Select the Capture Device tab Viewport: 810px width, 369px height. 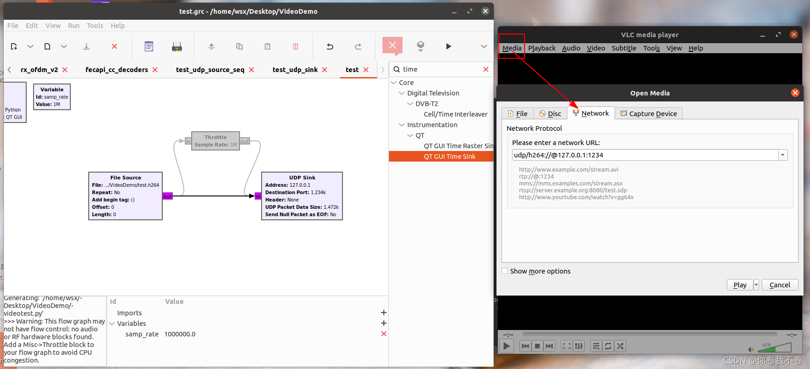(649, 113)
